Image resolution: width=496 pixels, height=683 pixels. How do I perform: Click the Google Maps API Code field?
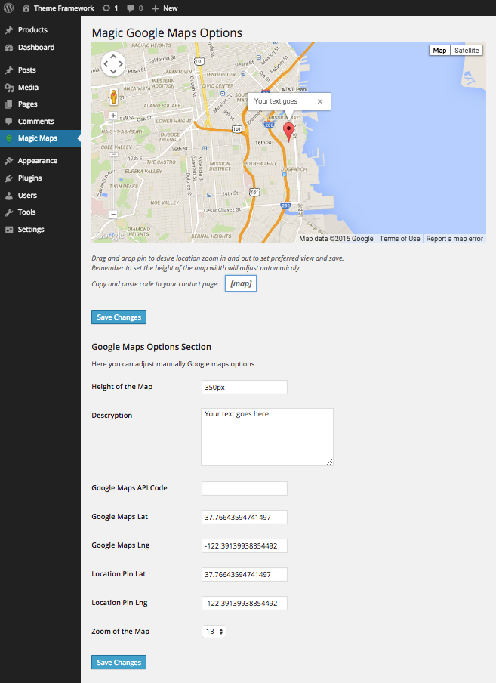[244, 488]
